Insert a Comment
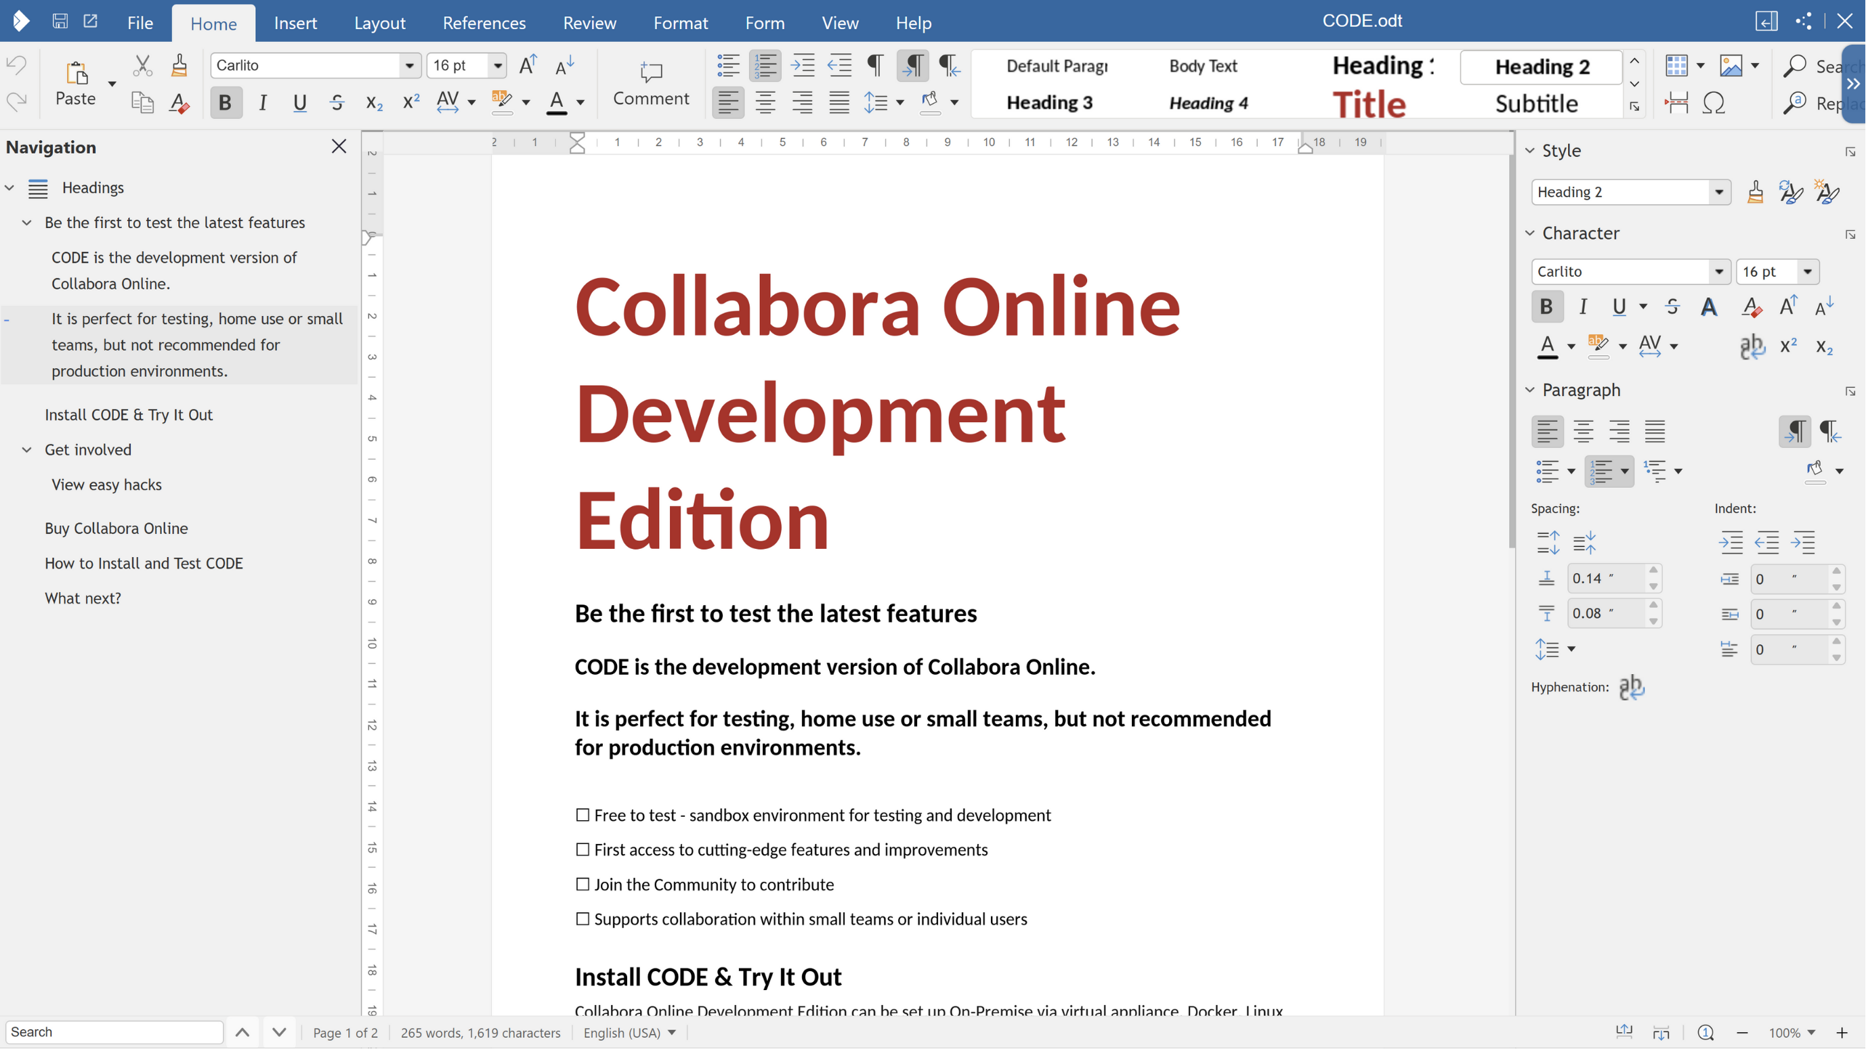 pos(650,83)
